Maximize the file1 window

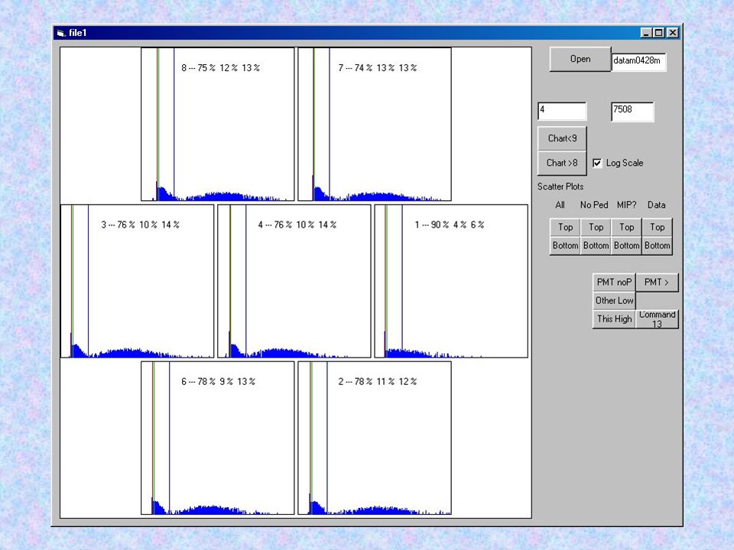[658, 33]
